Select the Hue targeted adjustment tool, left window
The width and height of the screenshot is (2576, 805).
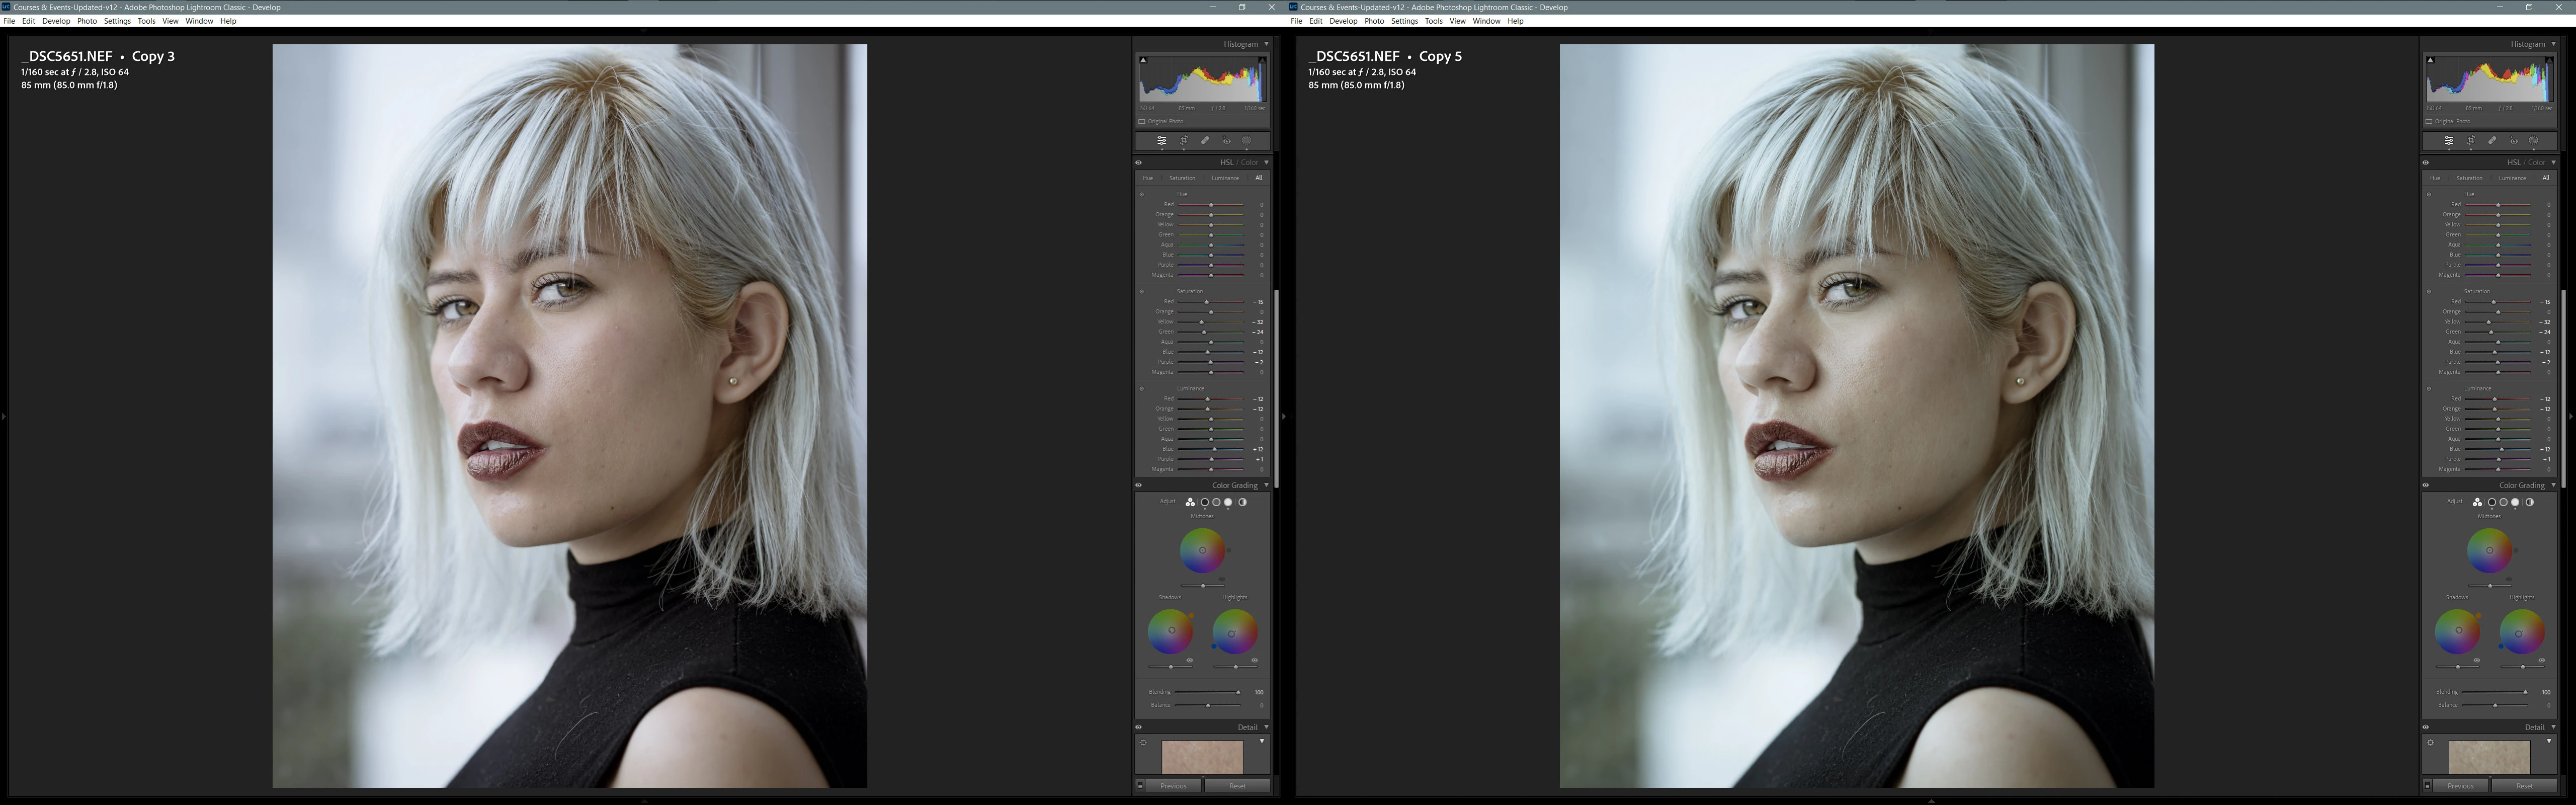coord(1142,194)
